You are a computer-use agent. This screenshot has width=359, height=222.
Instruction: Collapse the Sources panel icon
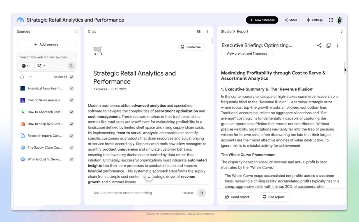[x=76, y=31]
